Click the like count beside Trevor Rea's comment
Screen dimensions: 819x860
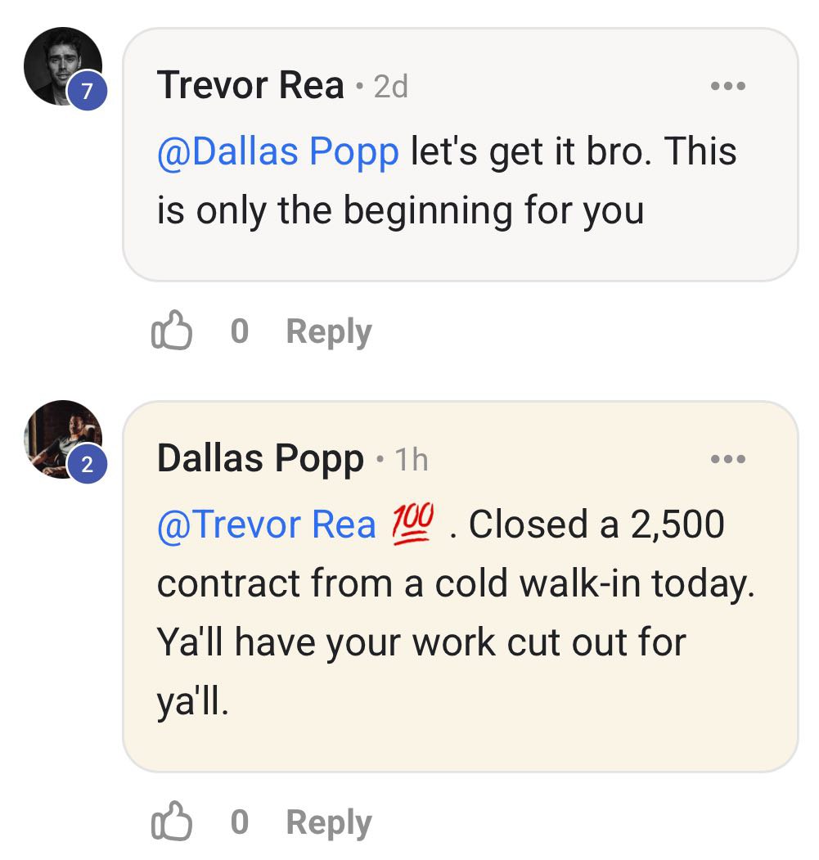(238, 331)
